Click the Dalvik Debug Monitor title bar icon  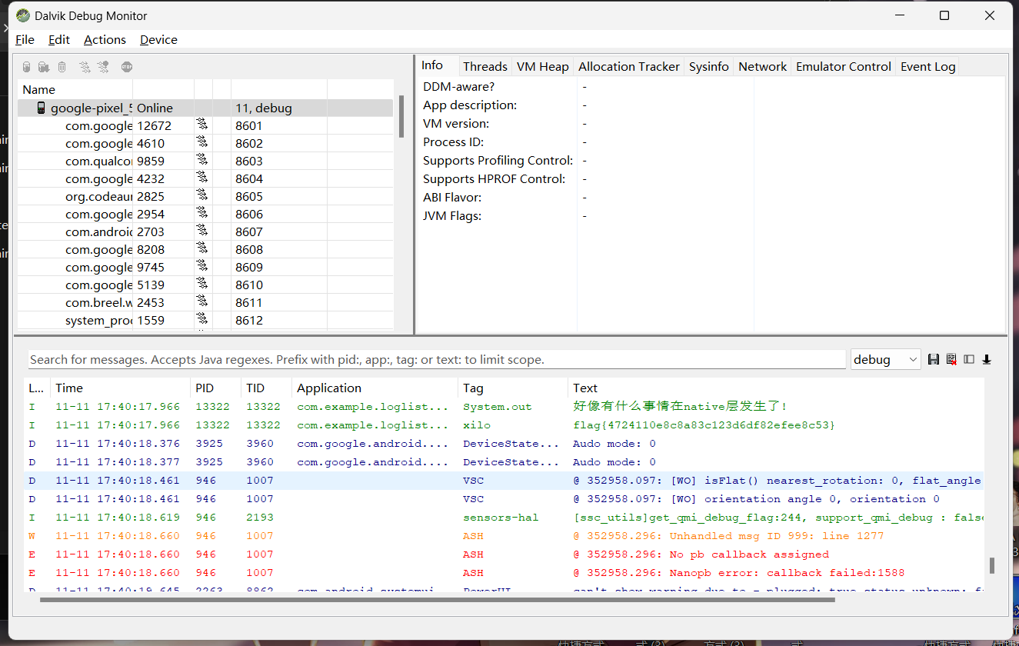pyautogui.click(x=23, y=15)
